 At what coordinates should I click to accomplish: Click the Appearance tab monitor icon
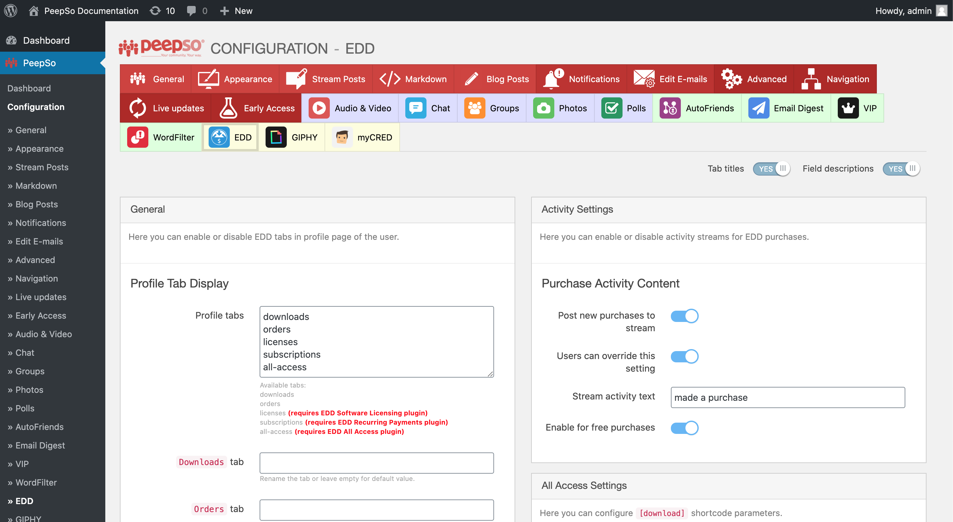(209, 79)
